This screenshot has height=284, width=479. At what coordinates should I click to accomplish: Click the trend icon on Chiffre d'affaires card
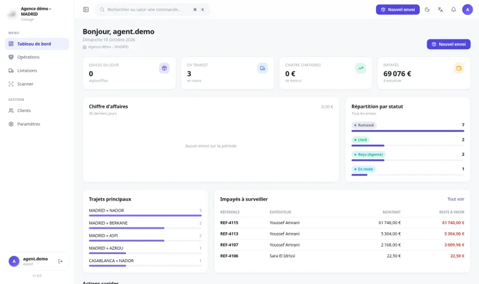pyautogui.click(x=360, y=68)
